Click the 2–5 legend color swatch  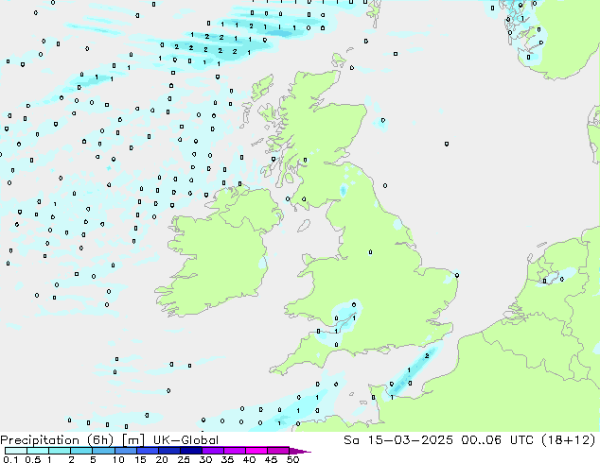pos(81,451)
